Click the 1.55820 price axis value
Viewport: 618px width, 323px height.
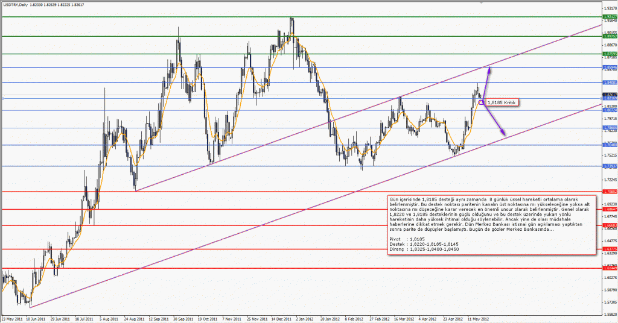point(610,315)
